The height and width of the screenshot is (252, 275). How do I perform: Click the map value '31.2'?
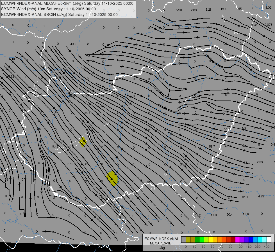198,215
